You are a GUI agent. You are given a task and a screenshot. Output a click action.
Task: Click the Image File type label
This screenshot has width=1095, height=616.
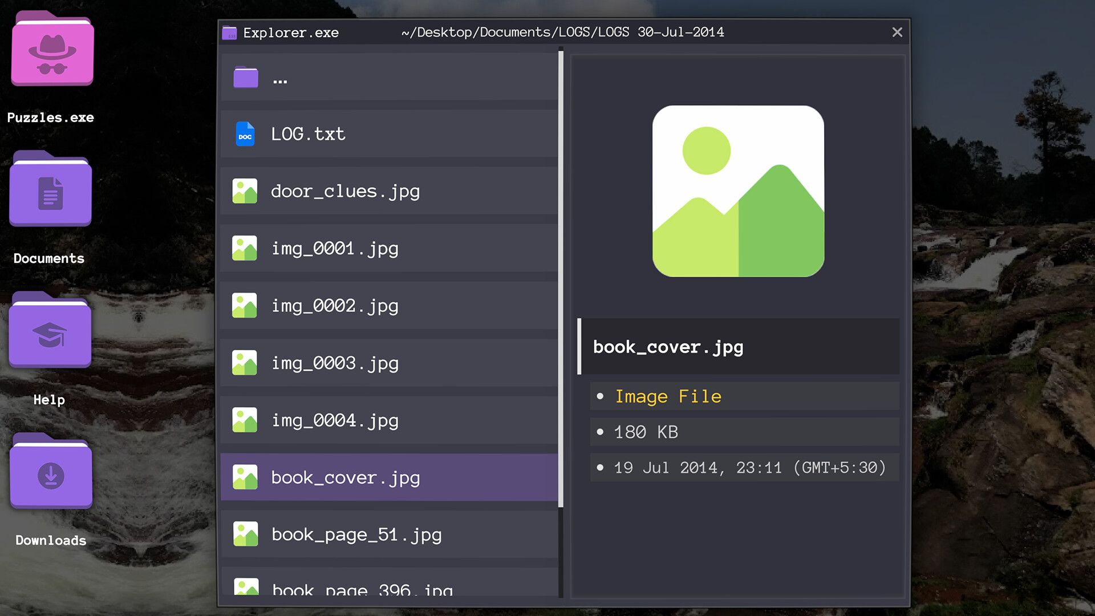[667, 396]
